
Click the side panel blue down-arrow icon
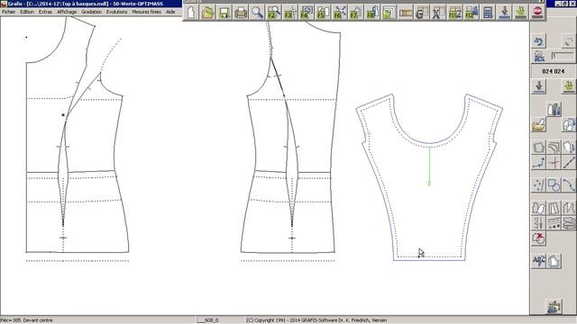[539, 86]
